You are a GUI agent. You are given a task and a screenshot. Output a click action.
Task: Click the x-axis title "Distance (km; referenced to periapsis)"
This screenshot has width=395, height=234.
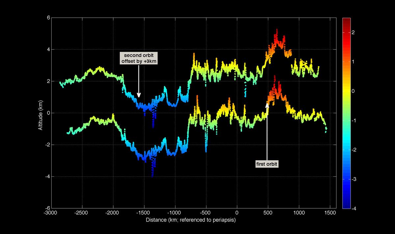pyautogui.click(x=191, y=220)
